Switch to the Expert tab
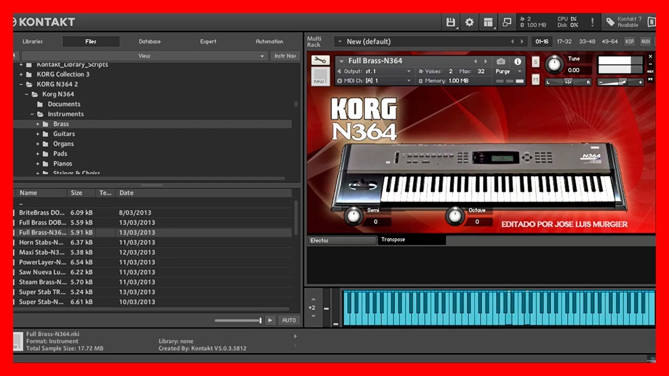 208,41
